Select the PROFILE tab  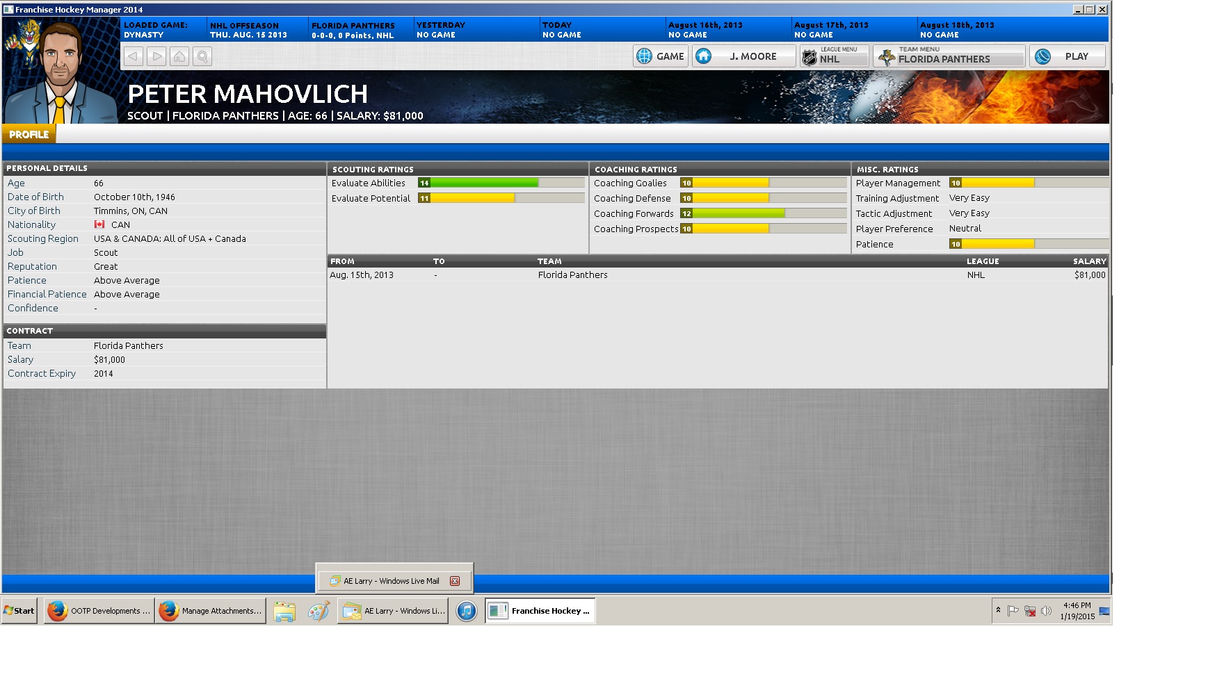(29, 134)
